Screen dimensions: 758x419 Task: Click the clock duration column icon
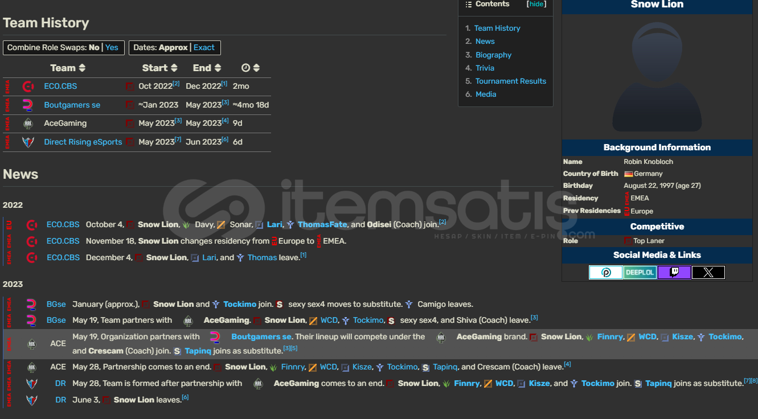point(245,68)
